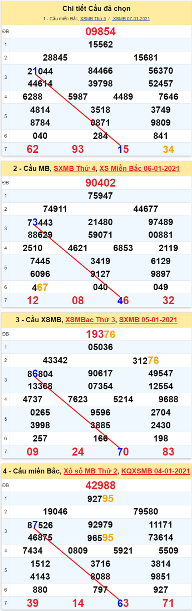
Task: Click the number 5509
Action: click(x=168, y=551)
